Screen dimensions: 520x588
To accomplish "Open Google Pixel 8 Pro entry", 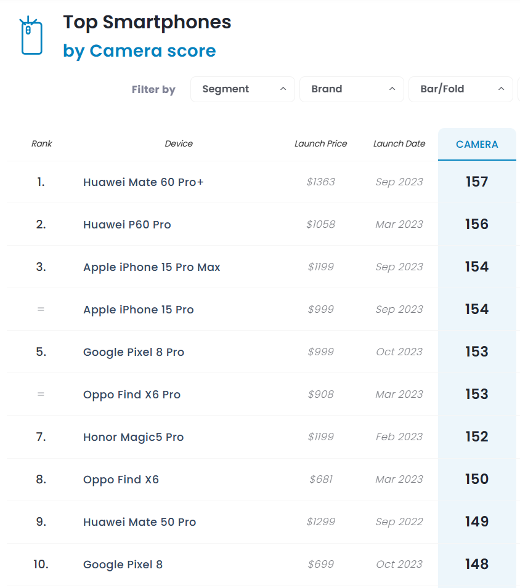I will point(134,352).
